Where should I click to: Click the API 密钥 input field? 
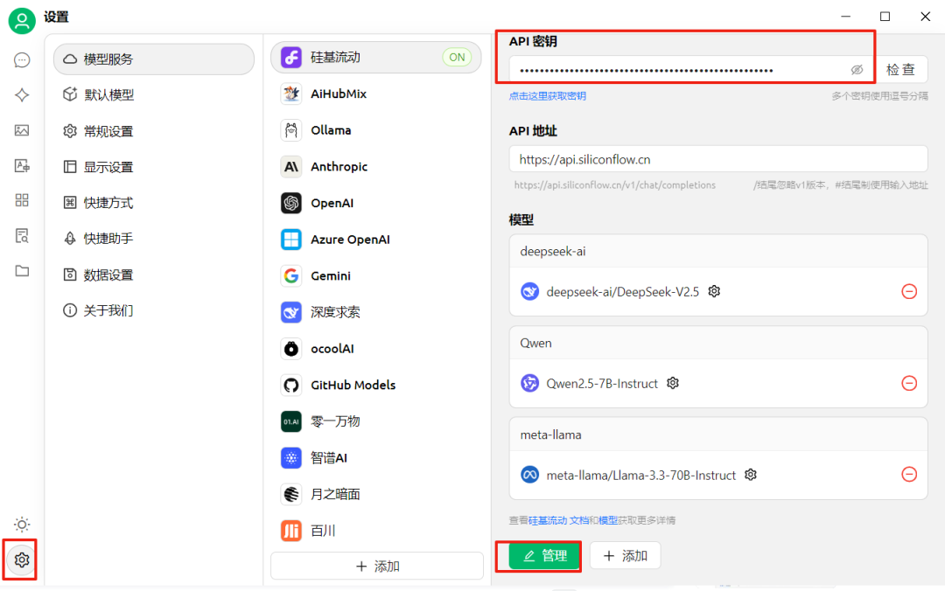[691, 70]
